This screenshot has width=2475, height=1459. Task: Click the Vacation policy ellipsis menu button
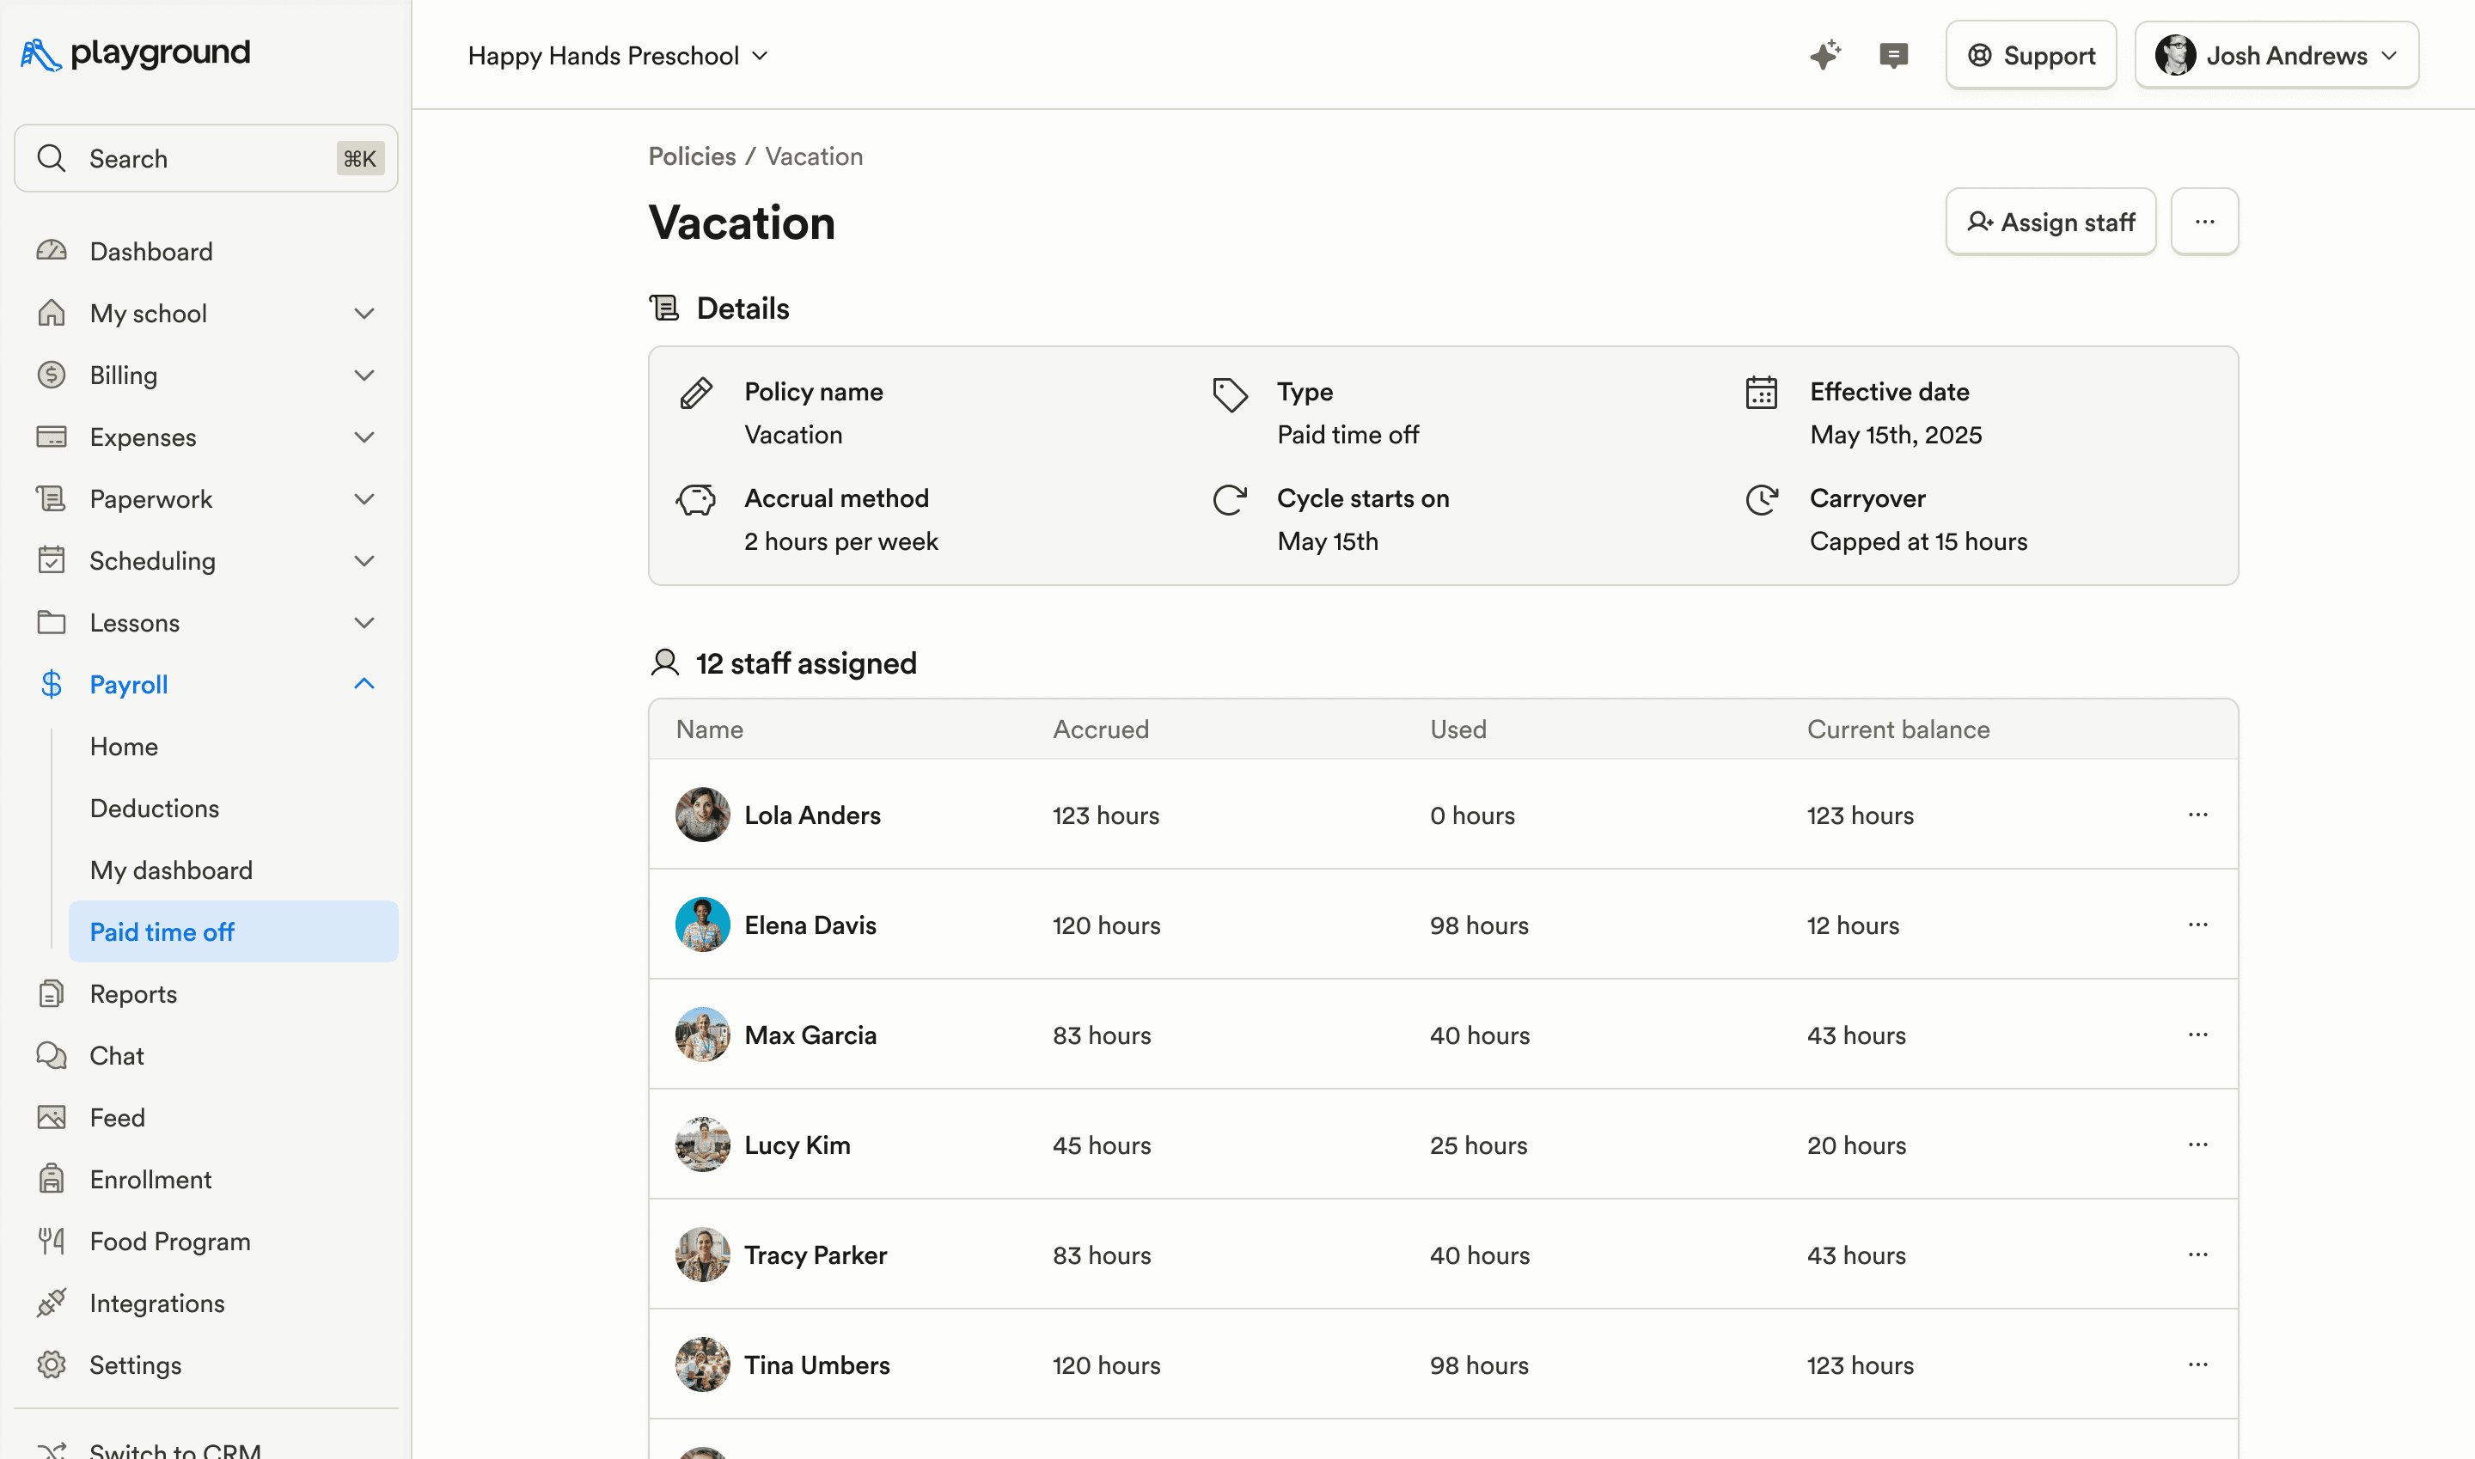click(2203, 223)
